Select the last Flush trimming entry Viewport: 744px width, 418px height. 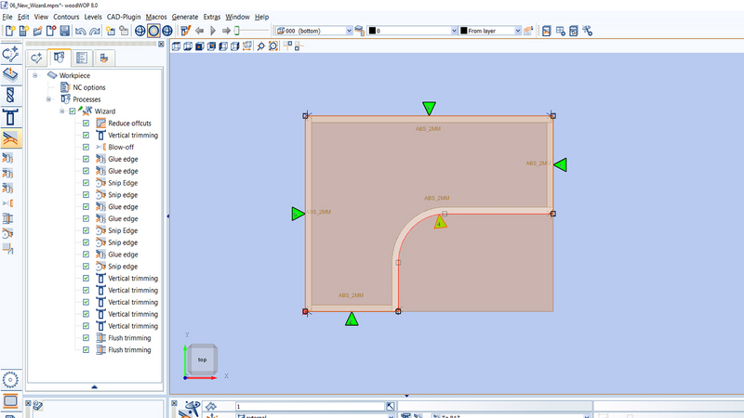[129, 350]
